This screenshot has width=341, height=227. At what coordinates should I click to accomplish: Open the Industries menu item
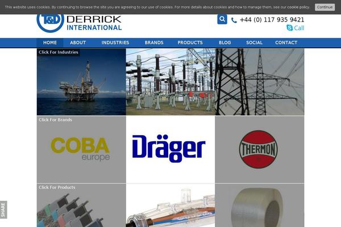pos(115,43)
